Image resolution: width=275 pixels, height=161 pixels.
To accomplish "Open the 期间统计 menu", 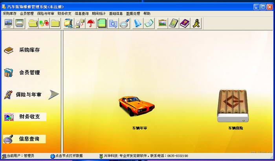I will (99, 14).
